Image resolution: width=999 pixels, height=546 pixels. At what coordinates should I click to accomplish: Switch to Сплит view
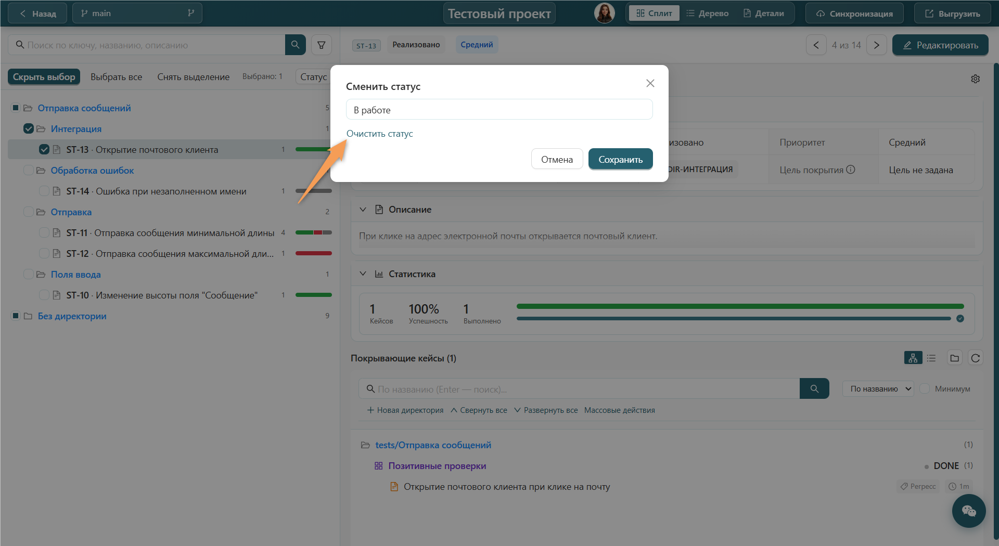[x=654, y=13]
